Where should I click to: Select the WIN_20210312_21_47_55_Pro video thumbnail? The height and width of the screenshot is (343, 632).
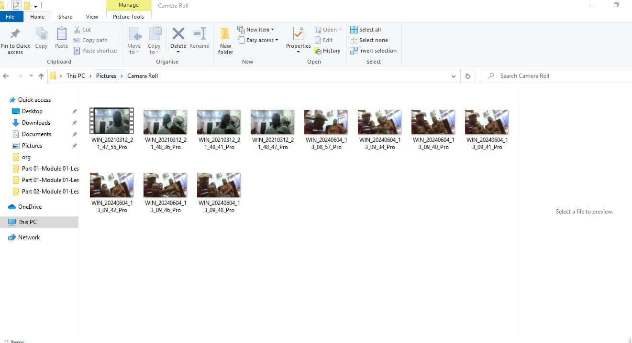111,121
